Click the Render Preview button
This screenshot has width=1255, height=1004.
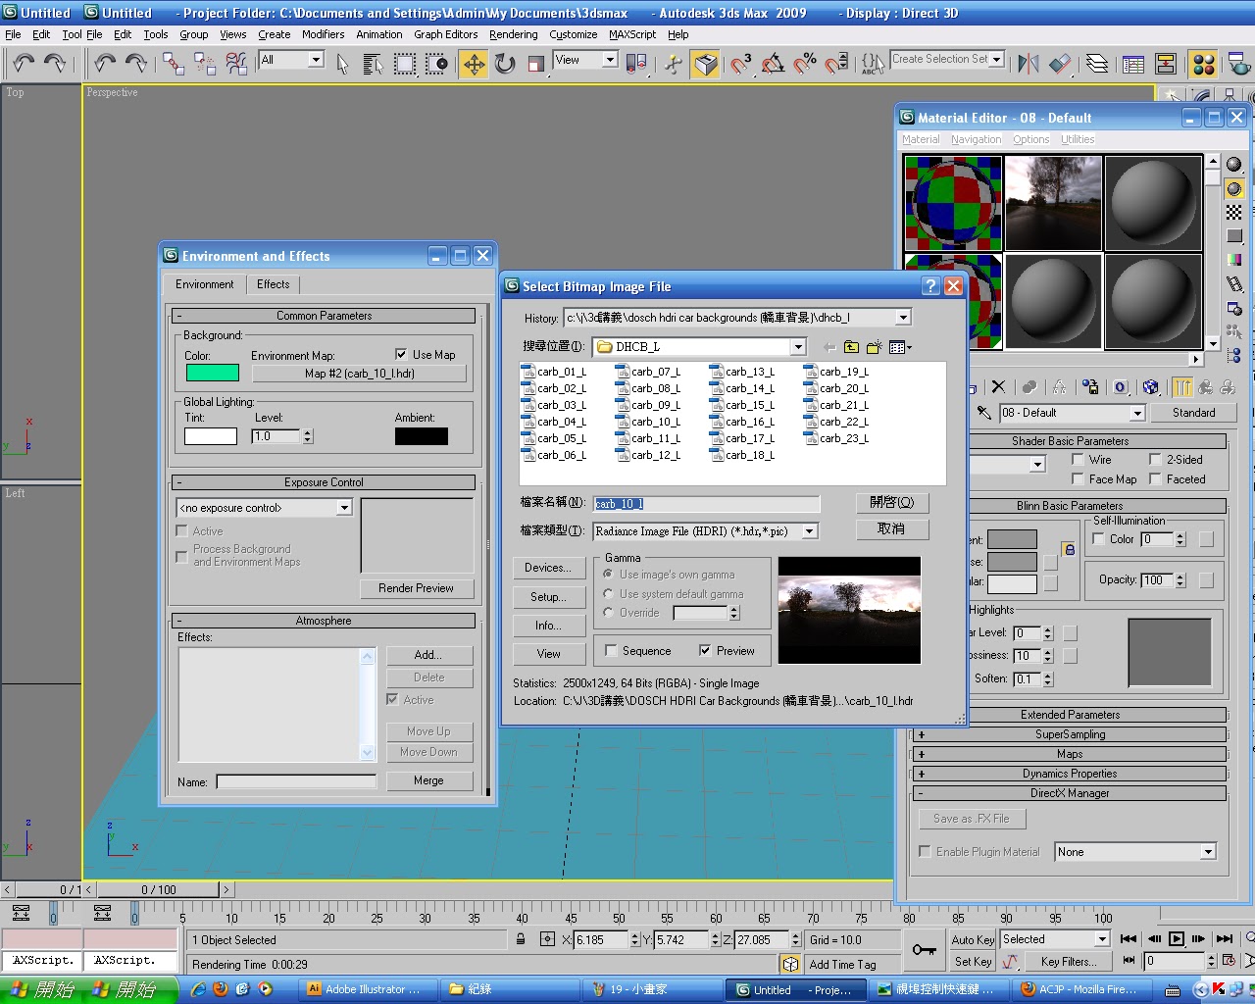click(x=416, y=588)
